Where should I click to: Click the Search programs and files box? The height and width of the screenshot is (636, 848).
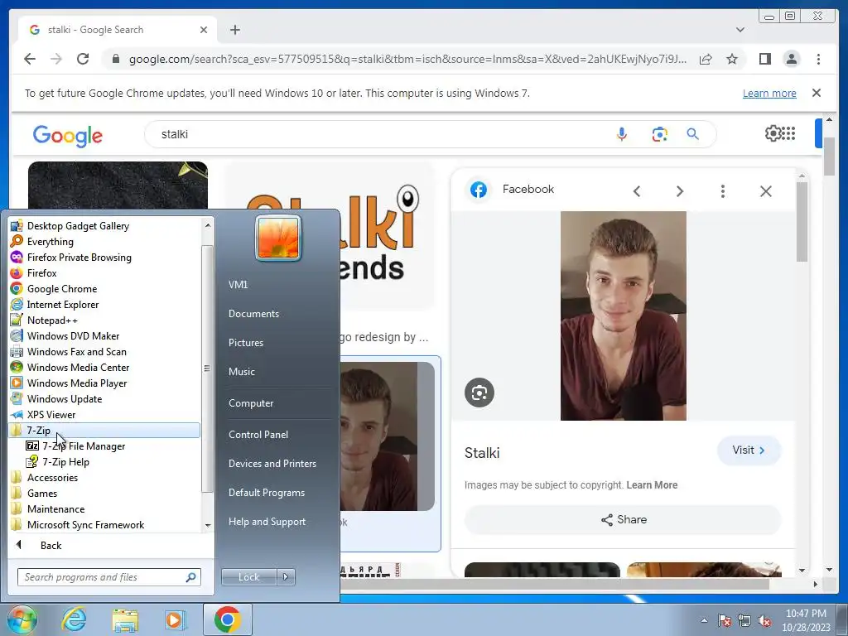click(x=108, y=577)
